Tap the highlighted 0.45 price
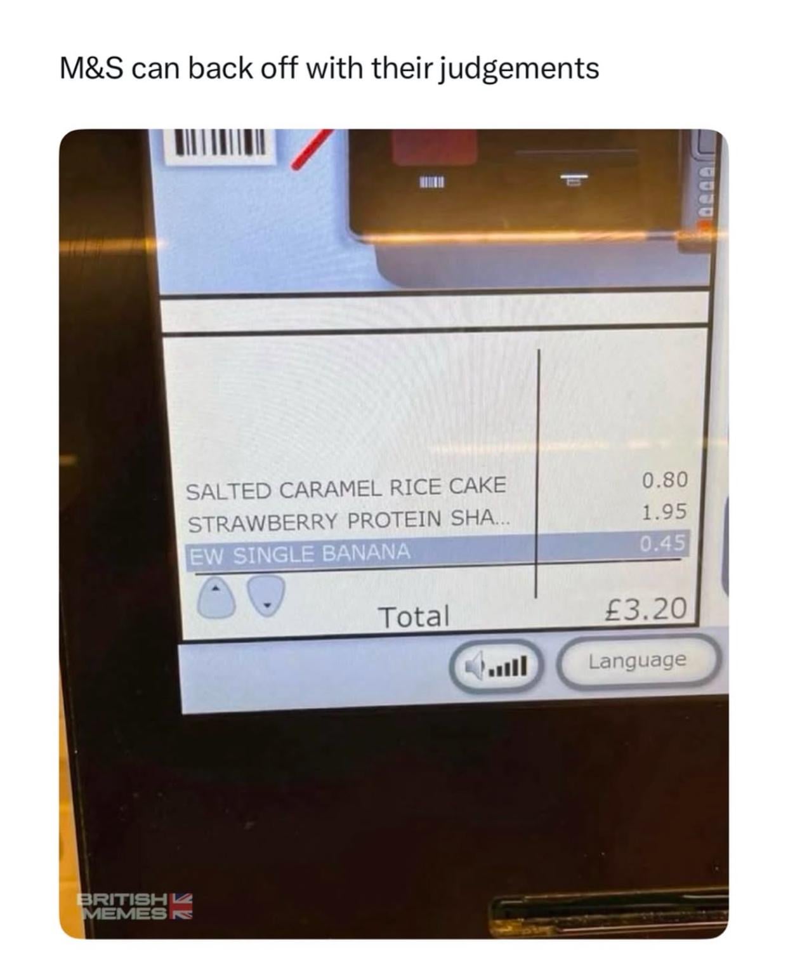 (663, 544)
